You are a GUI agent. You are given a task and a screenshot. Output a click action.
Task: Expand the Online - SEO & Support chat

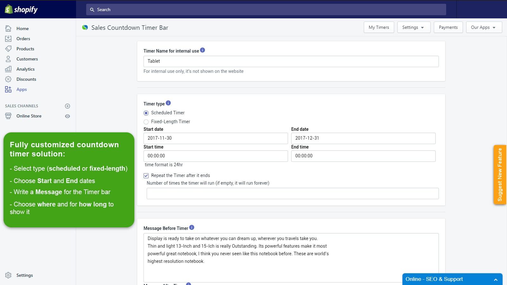[x=452, y=279]
